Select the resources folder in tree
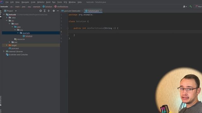Screen dimensions: 202x113 pyautogui.click(x=21, y=39)
